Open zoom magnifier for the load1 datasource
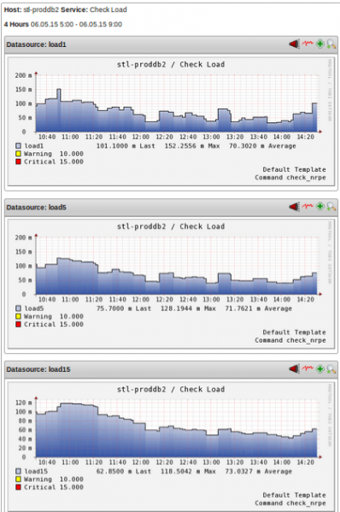The width and height of the screenshot is (340, 512). tap(331, 44)
